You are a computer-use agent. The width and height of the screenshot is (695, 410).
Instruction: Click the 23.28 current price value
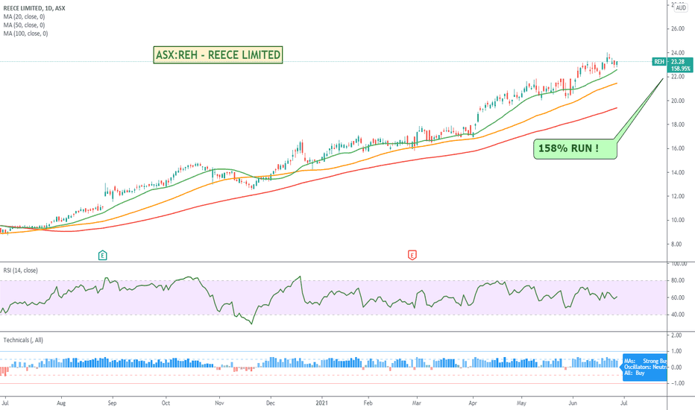pyautogui.click(x=678, y=62)
